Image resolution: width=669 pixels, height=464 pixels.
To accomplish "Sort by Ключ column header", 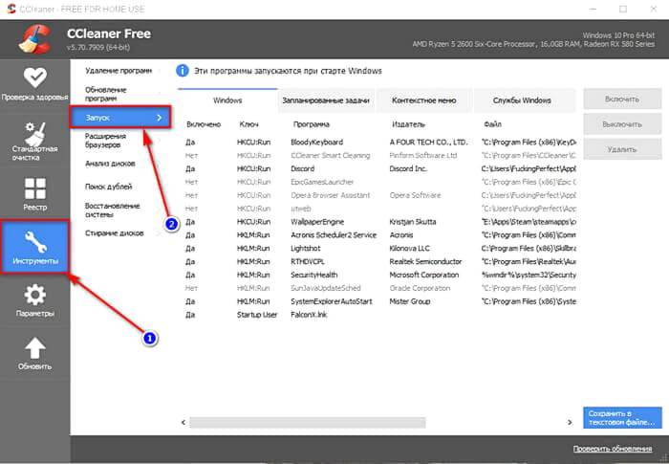I will pyautogui.click(x=248, y=124).
